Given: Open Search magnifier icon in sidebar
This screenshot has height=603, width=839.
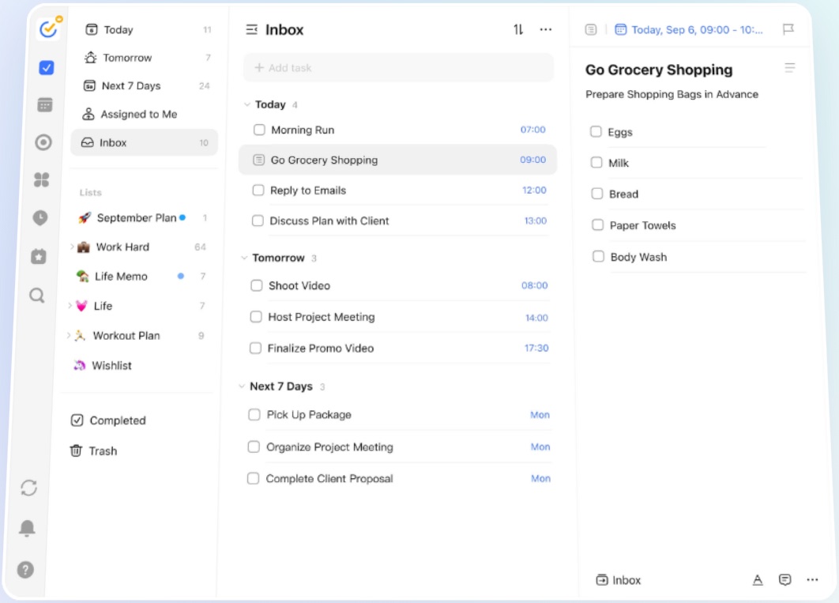Looking at the screenshot, I should click(x=37, y=296).
